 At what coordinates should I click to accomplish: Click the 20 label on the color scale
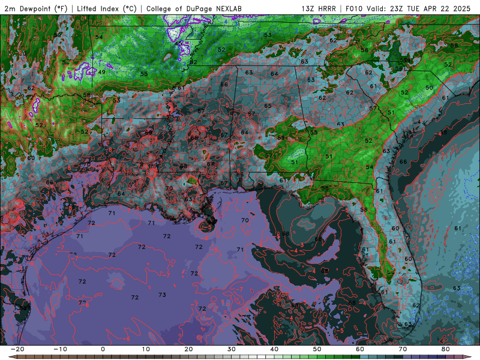(x=188, y=349)
